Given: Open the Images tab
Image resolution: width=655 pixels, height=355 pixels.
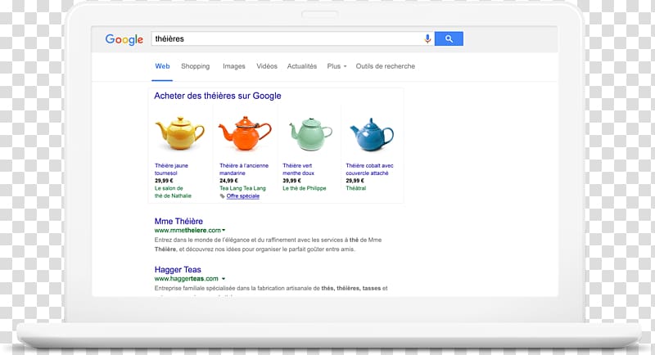Looking at the screenshot, I should (x=234, y=66).
